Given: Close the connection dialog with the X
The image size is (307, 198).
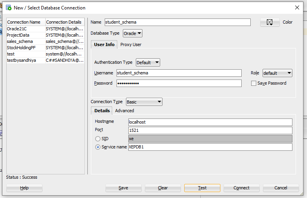Looking at the screenshot, I should click(x=297, y=7).
